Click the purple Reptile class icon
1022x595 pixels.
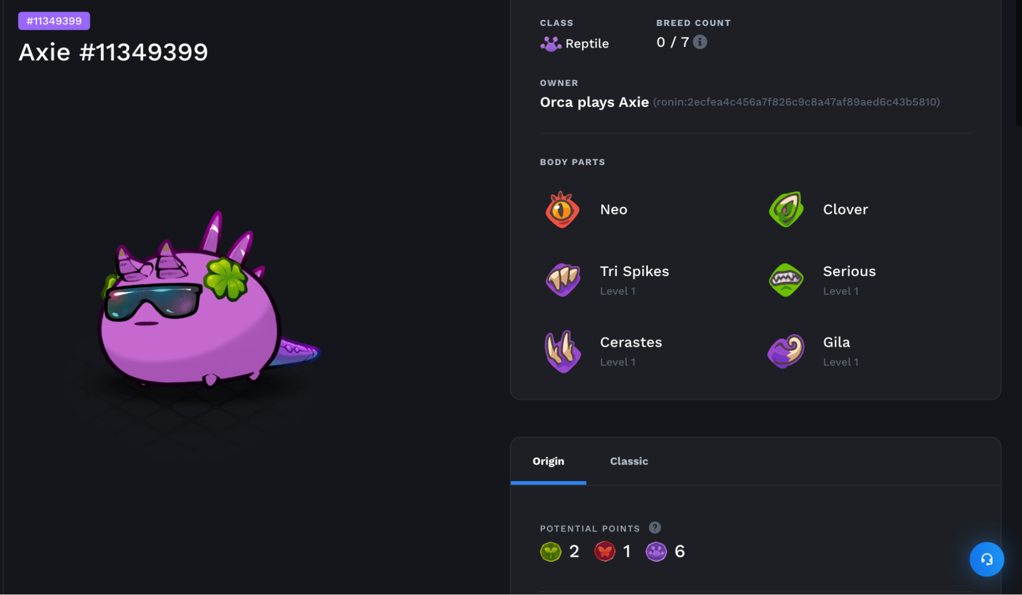click(x=551, y=44)
